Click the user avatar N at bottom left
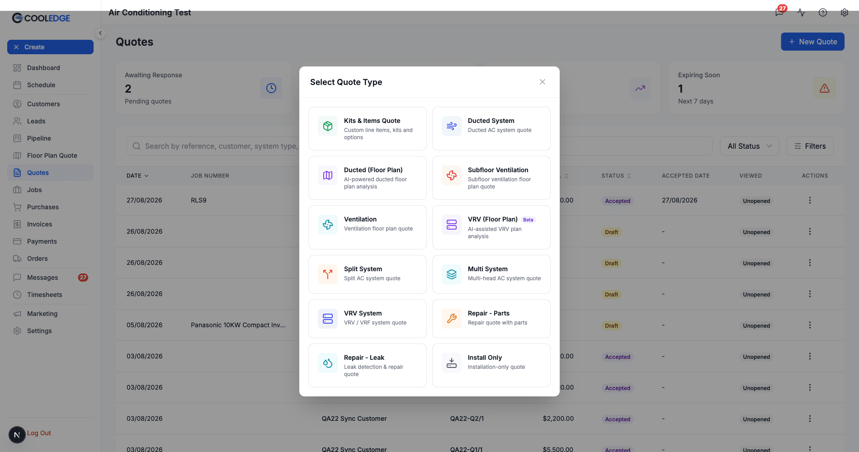The image size is (859, 452). [x=17, y=435]
